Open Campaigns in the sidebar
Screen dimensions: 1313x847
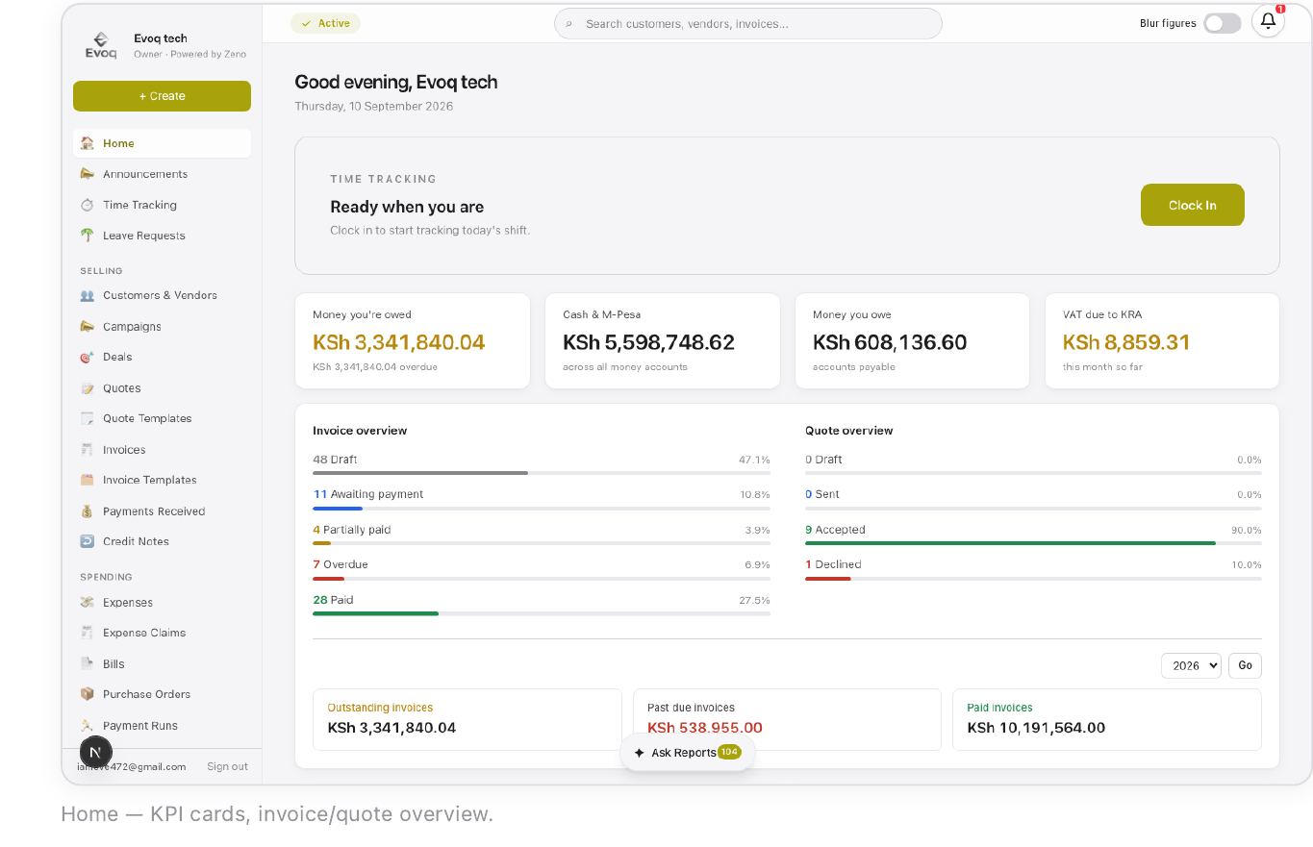pos(162,327)
